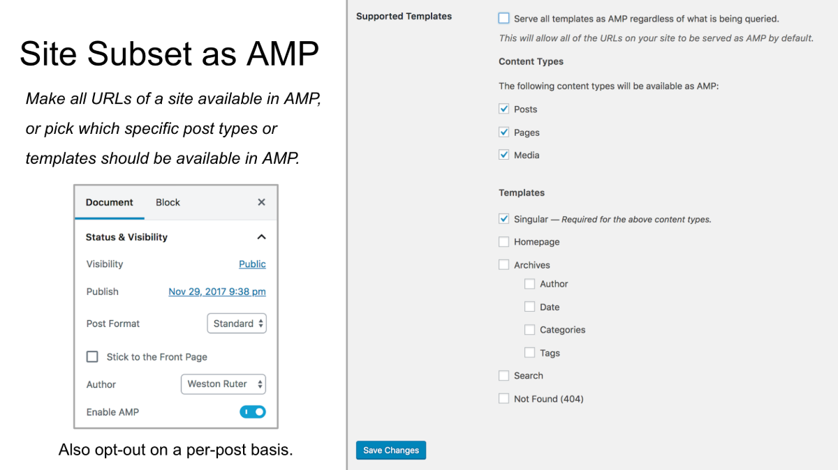The width and height of the screenshot is (838, 470).
Task: Enable Serve all templates as AMP checkbox
Action: point(503,19)
